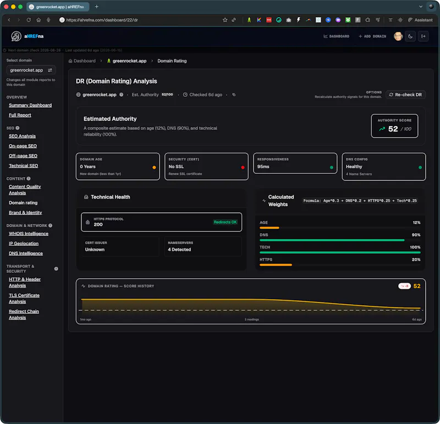Click the Authority Score 52/100 box

point(394,126)
